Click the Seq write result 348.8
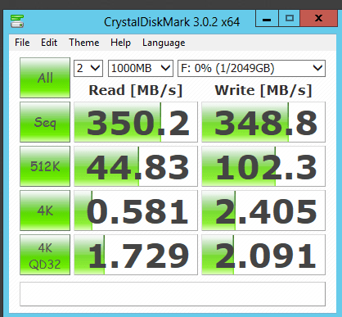Screen dimensions: 342x317 (263, 122)
